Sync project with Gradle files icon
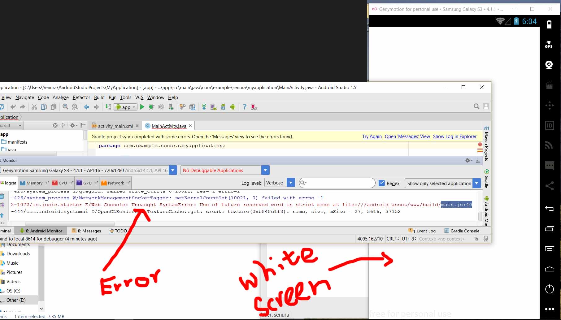The image size is (561, 320). point(204,107)
